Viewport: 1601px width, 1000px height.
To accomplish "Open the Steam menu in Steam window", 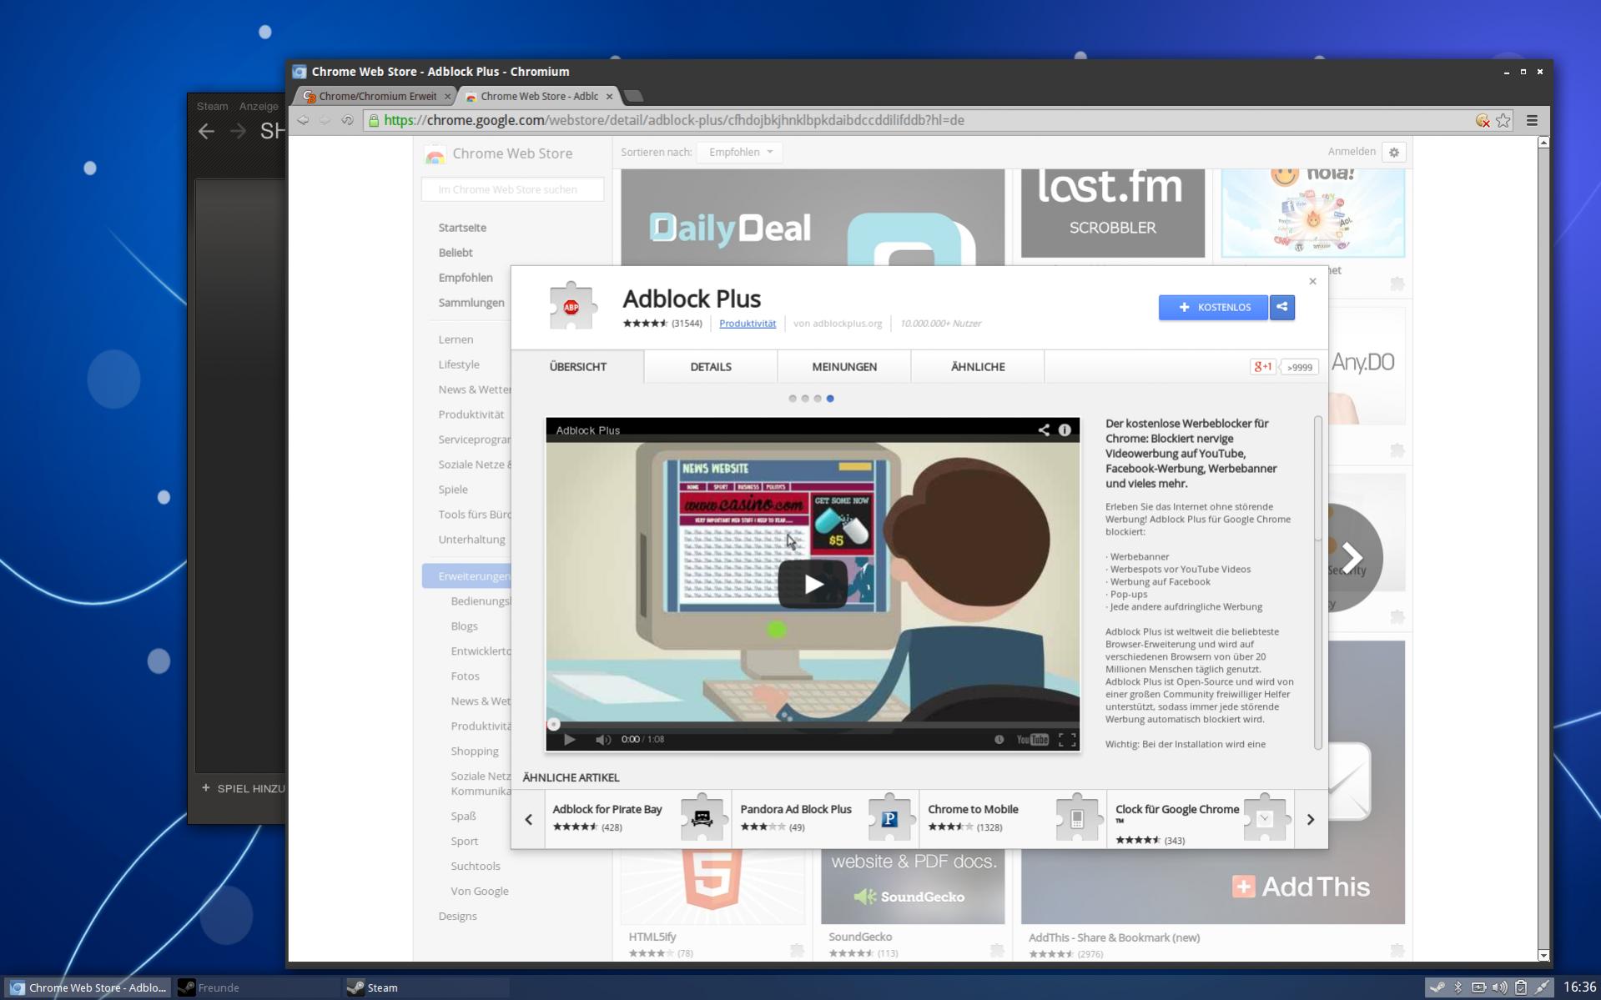I will tap(212, 106).
